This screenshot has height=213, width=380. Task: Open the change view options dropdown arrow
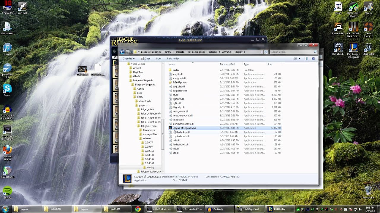coord(299,59)
